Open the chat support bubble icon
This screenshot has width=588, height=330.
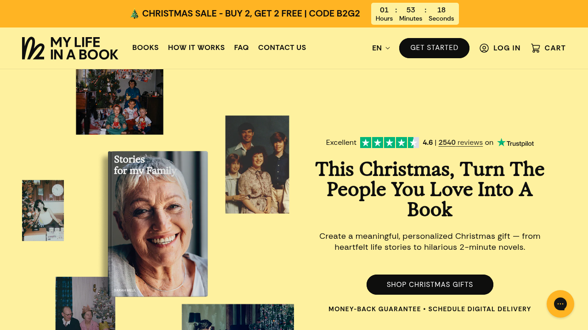(x=560, y=304)
